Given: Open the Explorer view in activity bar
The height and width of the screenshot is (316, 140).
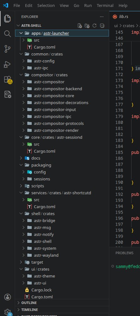Looking at the screenshot, I should pyautogui.click(x=8, y=19).
